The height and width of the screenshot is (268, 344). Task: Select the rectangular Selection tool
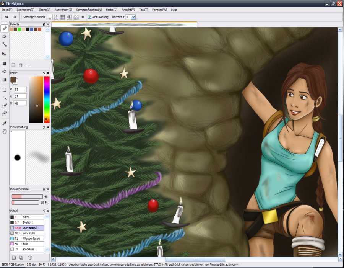(4, 90)
